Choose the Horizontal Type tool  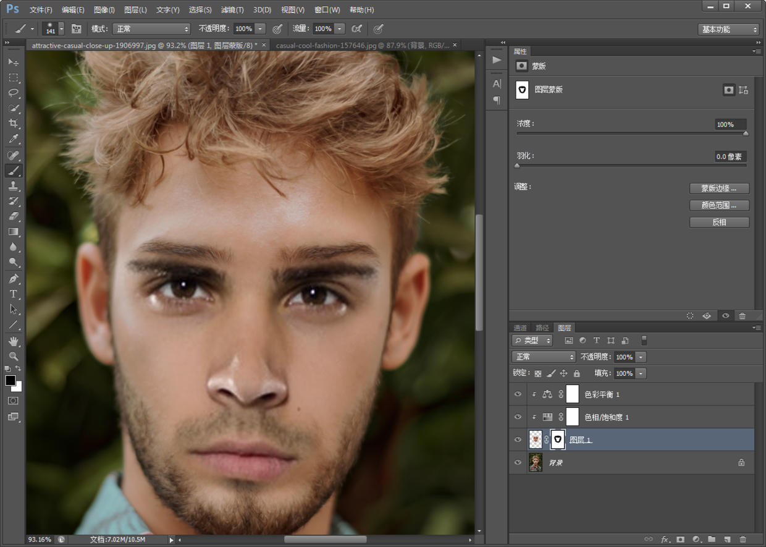(14, 294)
